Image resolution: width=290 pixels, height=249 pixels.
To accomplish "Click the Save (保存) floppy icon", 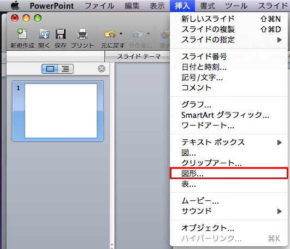I will [61, 34].
